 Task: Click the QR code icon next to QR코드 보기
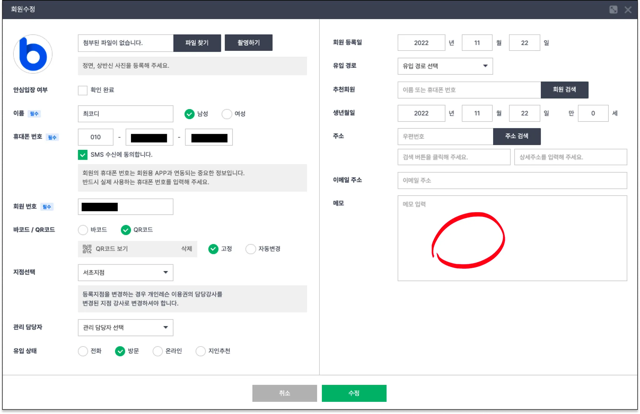[87, 249]
